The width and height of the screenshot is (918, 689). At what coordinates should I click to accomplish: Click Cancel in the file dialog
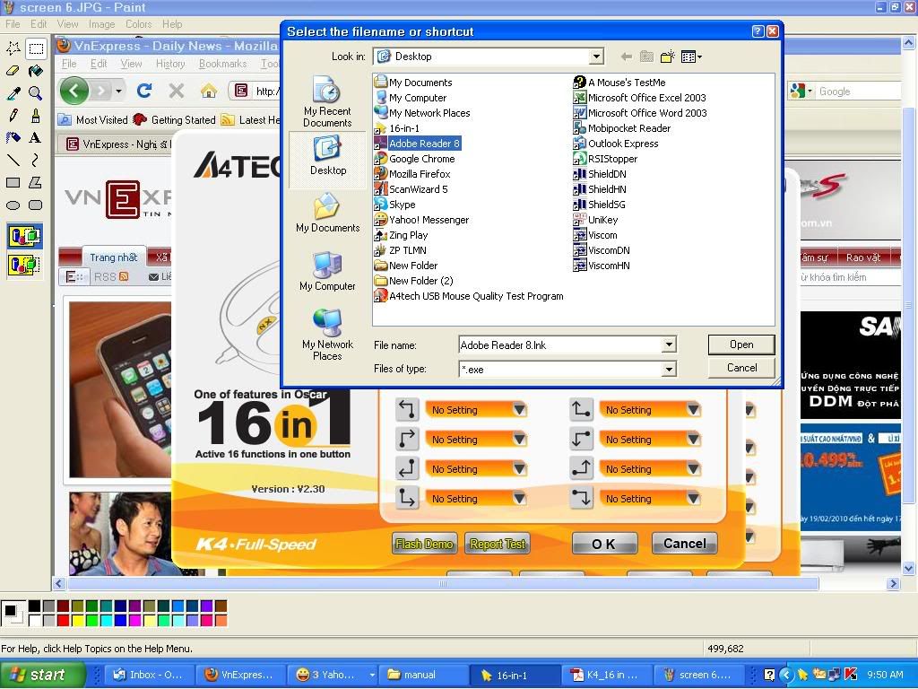point(741,368)
